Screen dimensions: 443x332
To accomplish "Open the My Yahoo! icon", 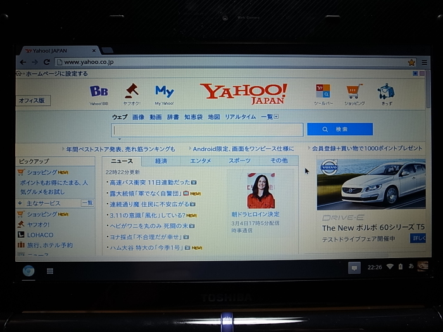I will [165, 95].
